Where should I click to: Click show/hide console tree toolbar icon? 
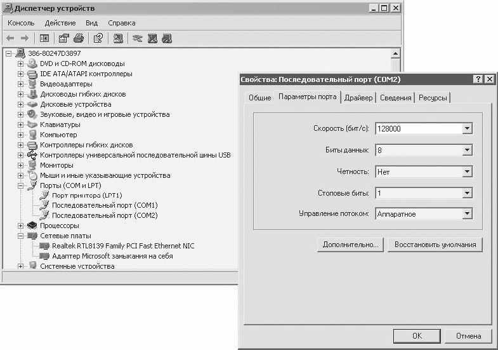coord(44,38)
